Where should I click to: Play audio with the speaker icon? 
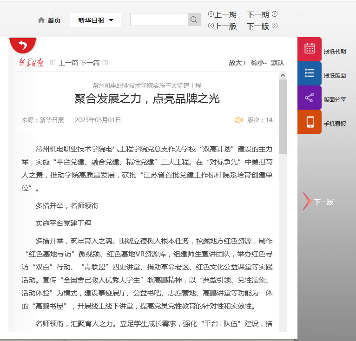238,120
